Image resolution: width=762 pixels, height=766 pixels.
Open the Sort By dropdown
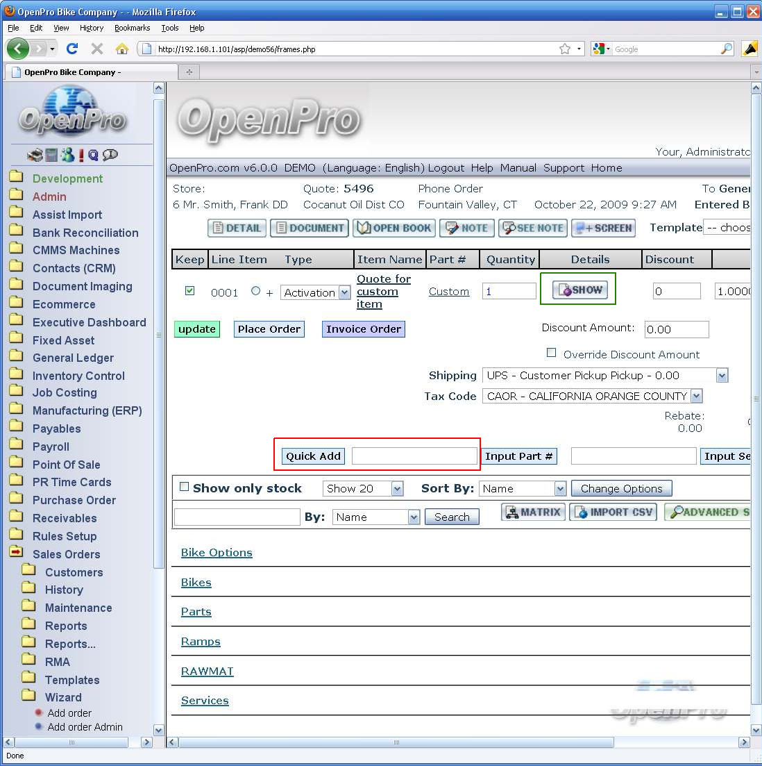(560, 489)
